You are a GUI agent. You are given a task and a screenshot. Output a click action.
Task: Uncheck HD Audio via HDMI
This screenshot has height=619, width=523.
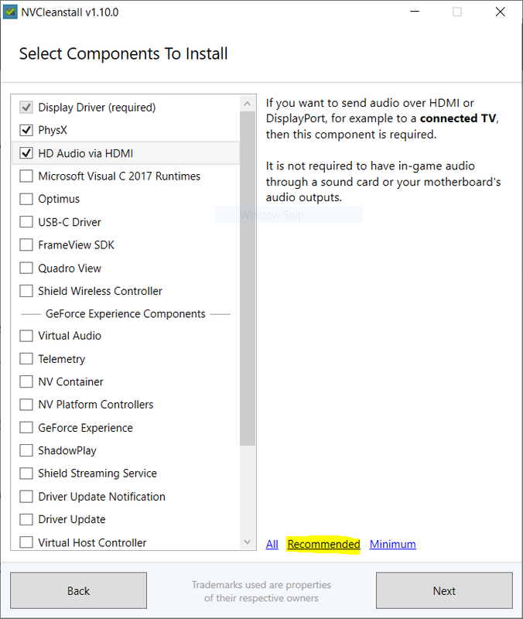point(26,153)
